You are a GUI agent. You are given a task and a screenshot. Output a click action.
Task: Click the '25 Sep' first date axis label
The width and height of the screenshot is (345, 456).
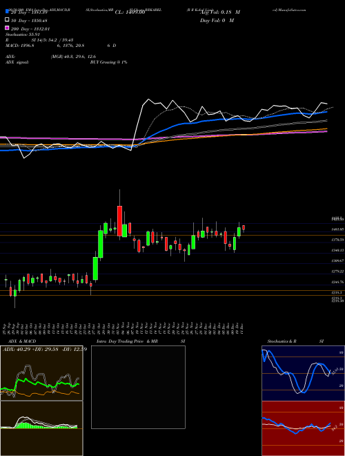[x=6, y=327]
